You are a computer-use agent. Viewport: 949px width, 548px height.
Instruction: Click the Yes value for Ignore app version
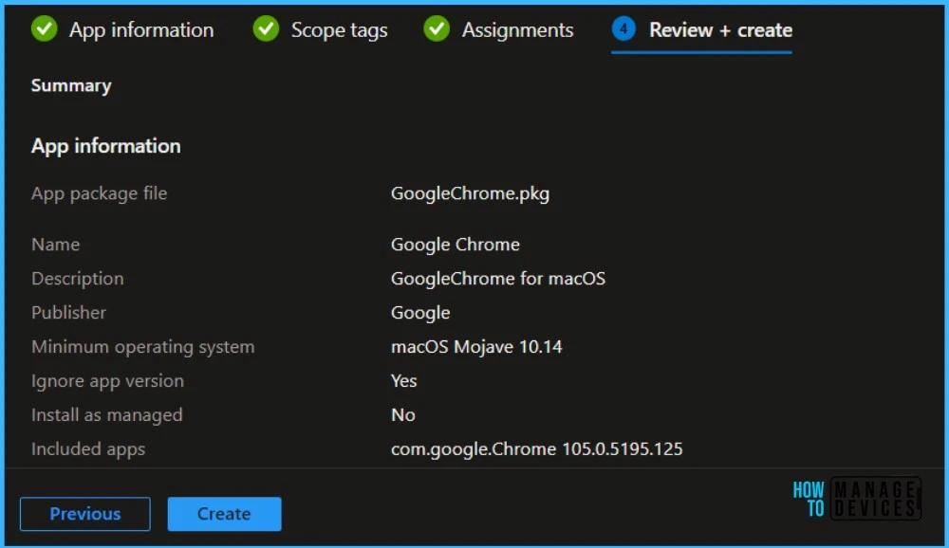pos(403,380)
